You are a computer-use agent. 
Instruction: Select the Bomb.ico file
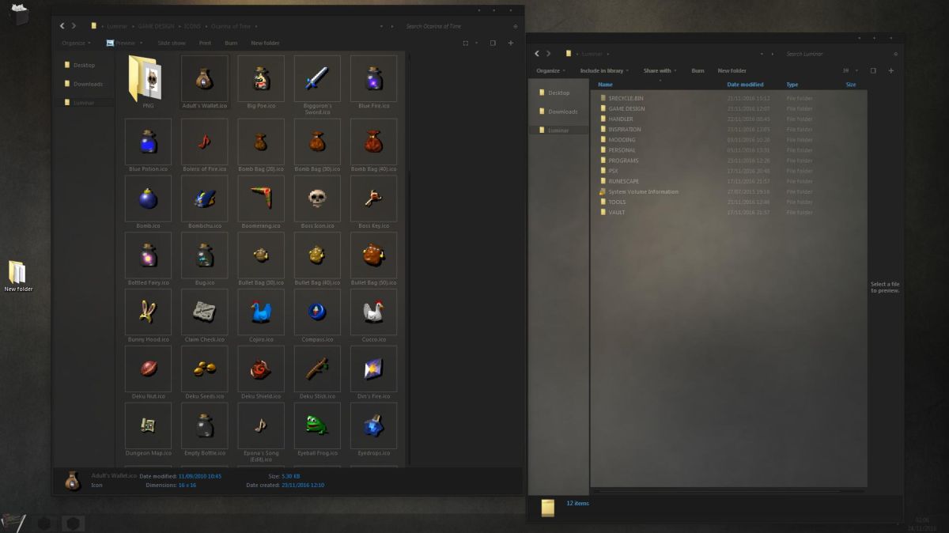pyautogui.click(x=148, y=202)
